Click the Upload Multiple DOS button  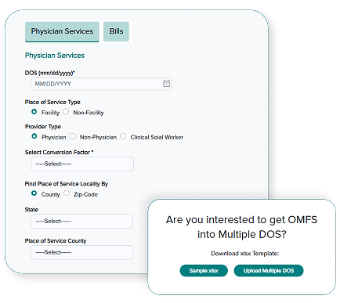269,271
